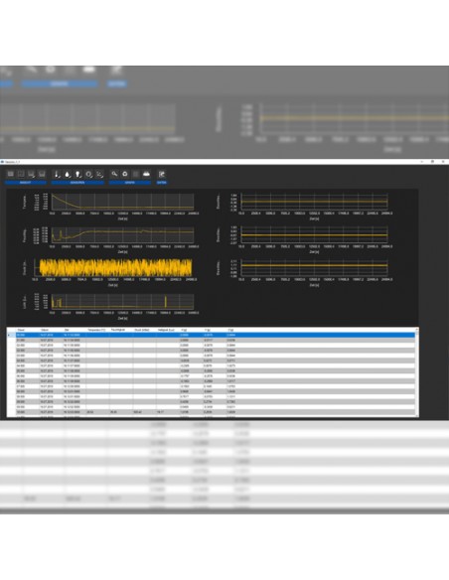Select the magnifier zoom tool

[114, 174]
